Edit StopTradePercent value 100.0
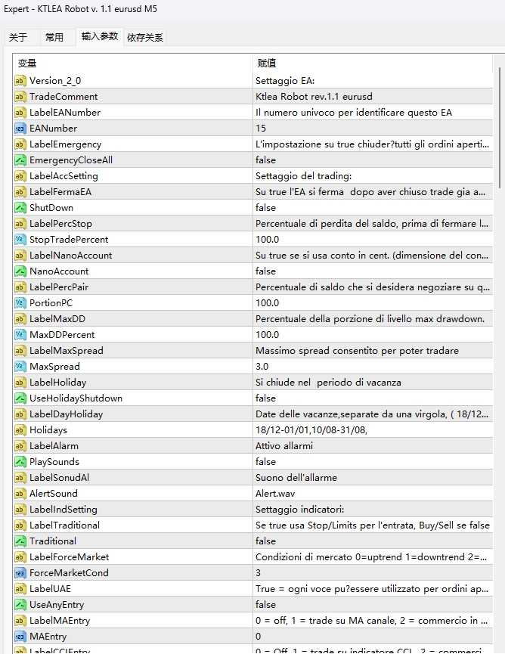Screen dimensions: 505x654 tap(373, 240)
